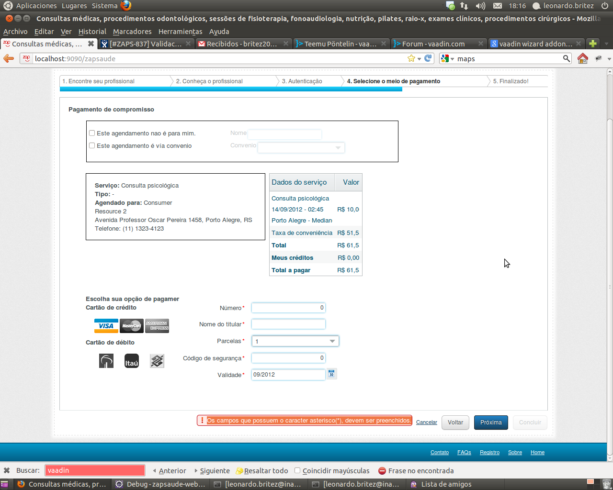This screenshot has height=490, width=613.
Task: Expand the Convenio combo box
Action: click(338, 148)
